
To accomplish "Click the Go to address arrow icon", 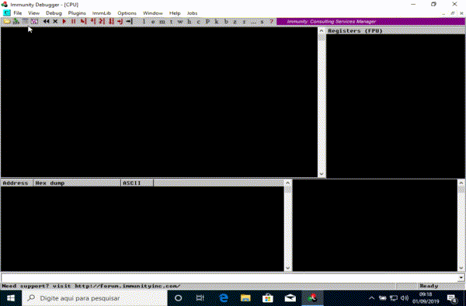I will click(x=129, y=22).
